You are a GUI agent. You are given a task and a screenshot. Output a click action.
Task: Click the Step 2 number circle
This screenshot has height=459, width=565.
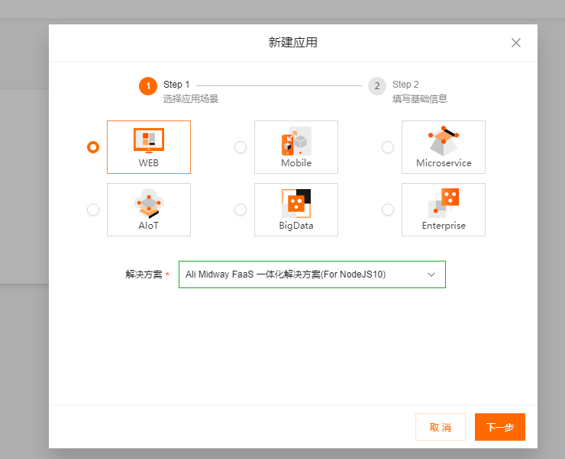pyautogui.click(x=377, y=86)
